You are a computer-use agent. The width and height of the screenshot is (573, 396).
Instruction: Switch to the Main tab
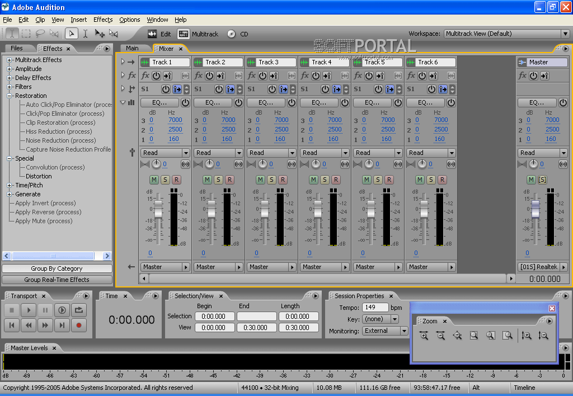(x=132, y=48)
